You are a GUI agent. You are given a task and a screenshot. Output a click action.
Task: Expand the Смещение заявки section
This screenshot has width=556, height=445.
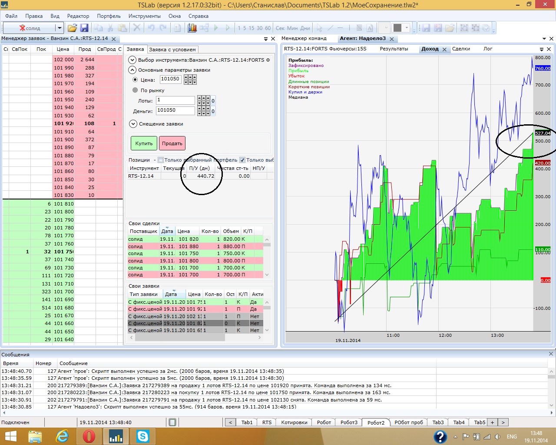[133, 124]
